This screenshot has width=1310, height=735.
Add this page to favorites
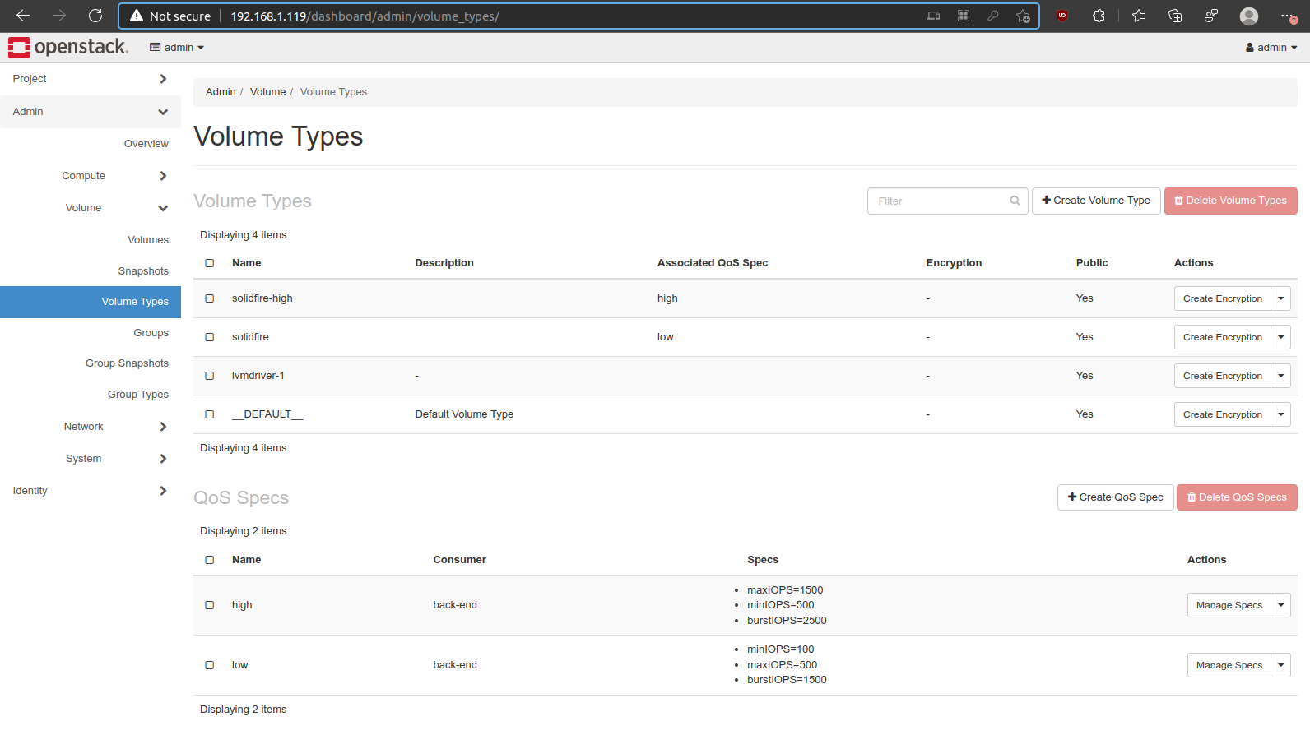(x=1023, y=16)
